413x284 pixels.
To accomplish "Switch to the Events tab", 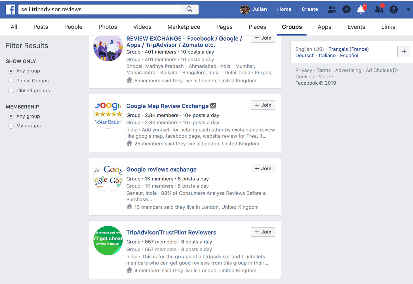I will pyautogui.click(x=356, y=27).
